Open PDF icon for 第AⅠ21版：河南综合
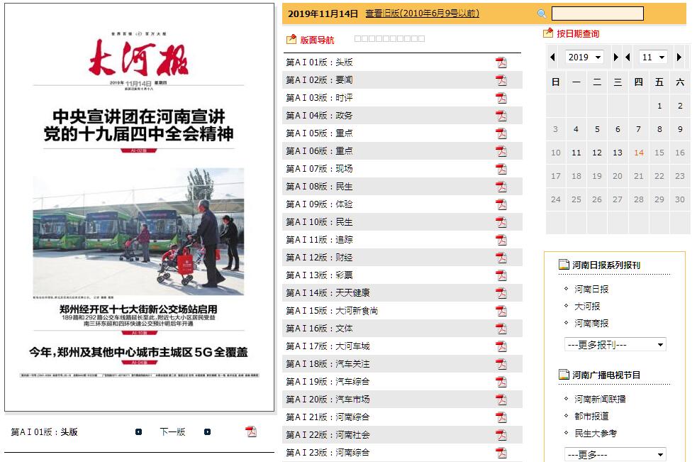Viewport: 697px width, 462px height. coord(501,417)
